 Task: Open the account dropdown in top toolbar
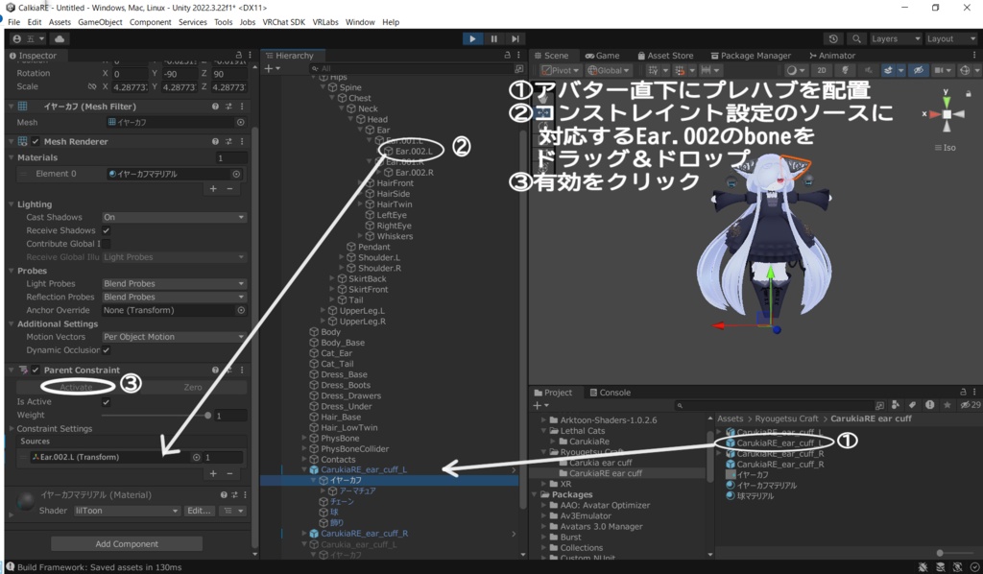click(x=29, y=38)
